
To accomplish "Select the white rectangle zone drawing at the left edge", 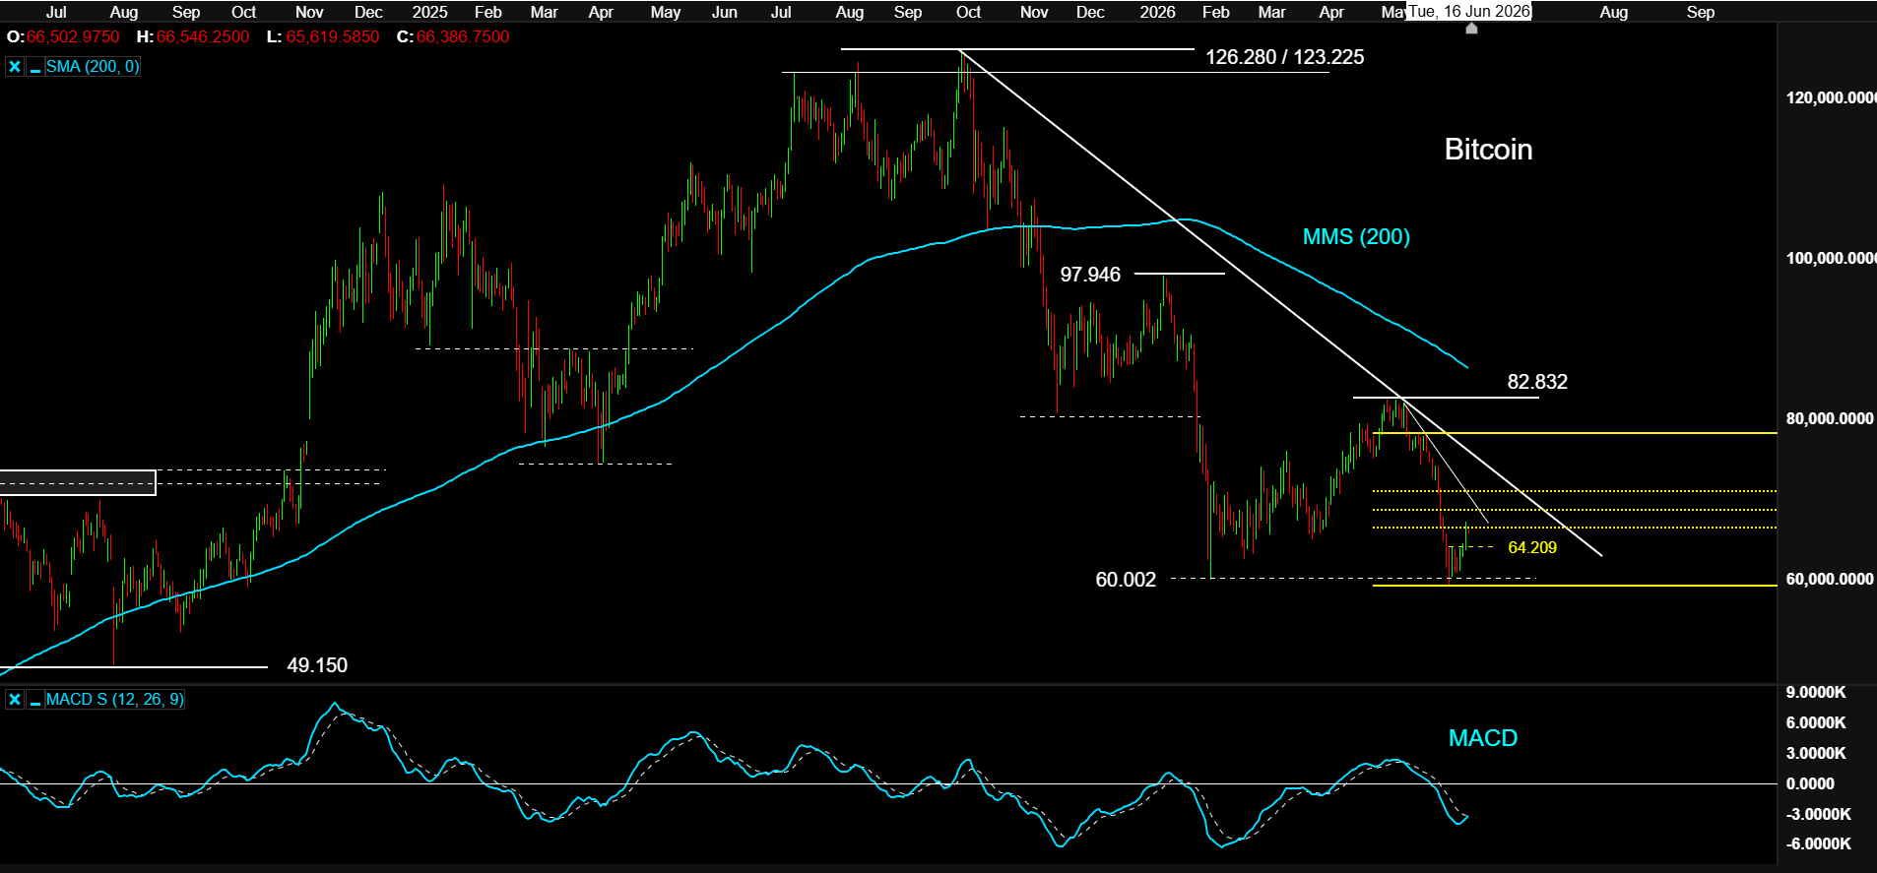I will (x=78, y=482).
